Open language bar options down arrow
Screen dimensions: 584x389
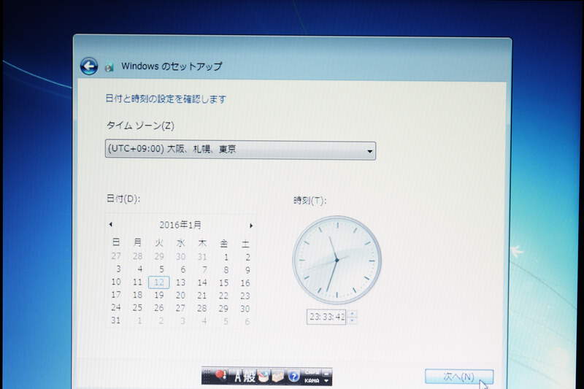(x=326, y=381)
